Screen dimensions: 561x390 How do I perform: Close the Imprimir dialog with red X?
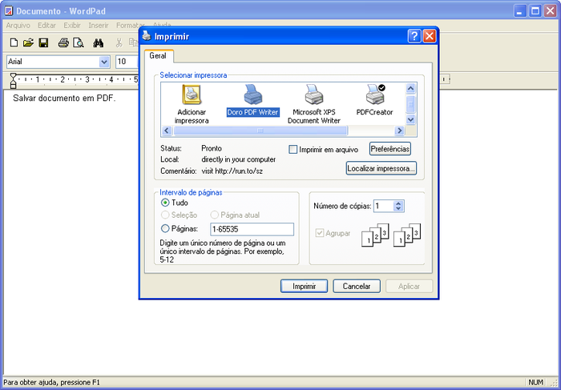coord(429,36)
